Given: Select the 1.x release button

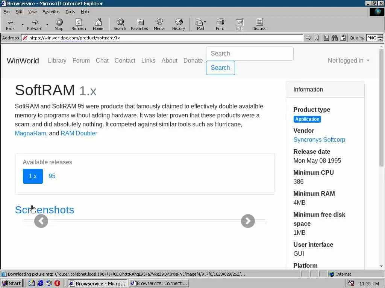Looking at the screenshot, I should (33, 176).
